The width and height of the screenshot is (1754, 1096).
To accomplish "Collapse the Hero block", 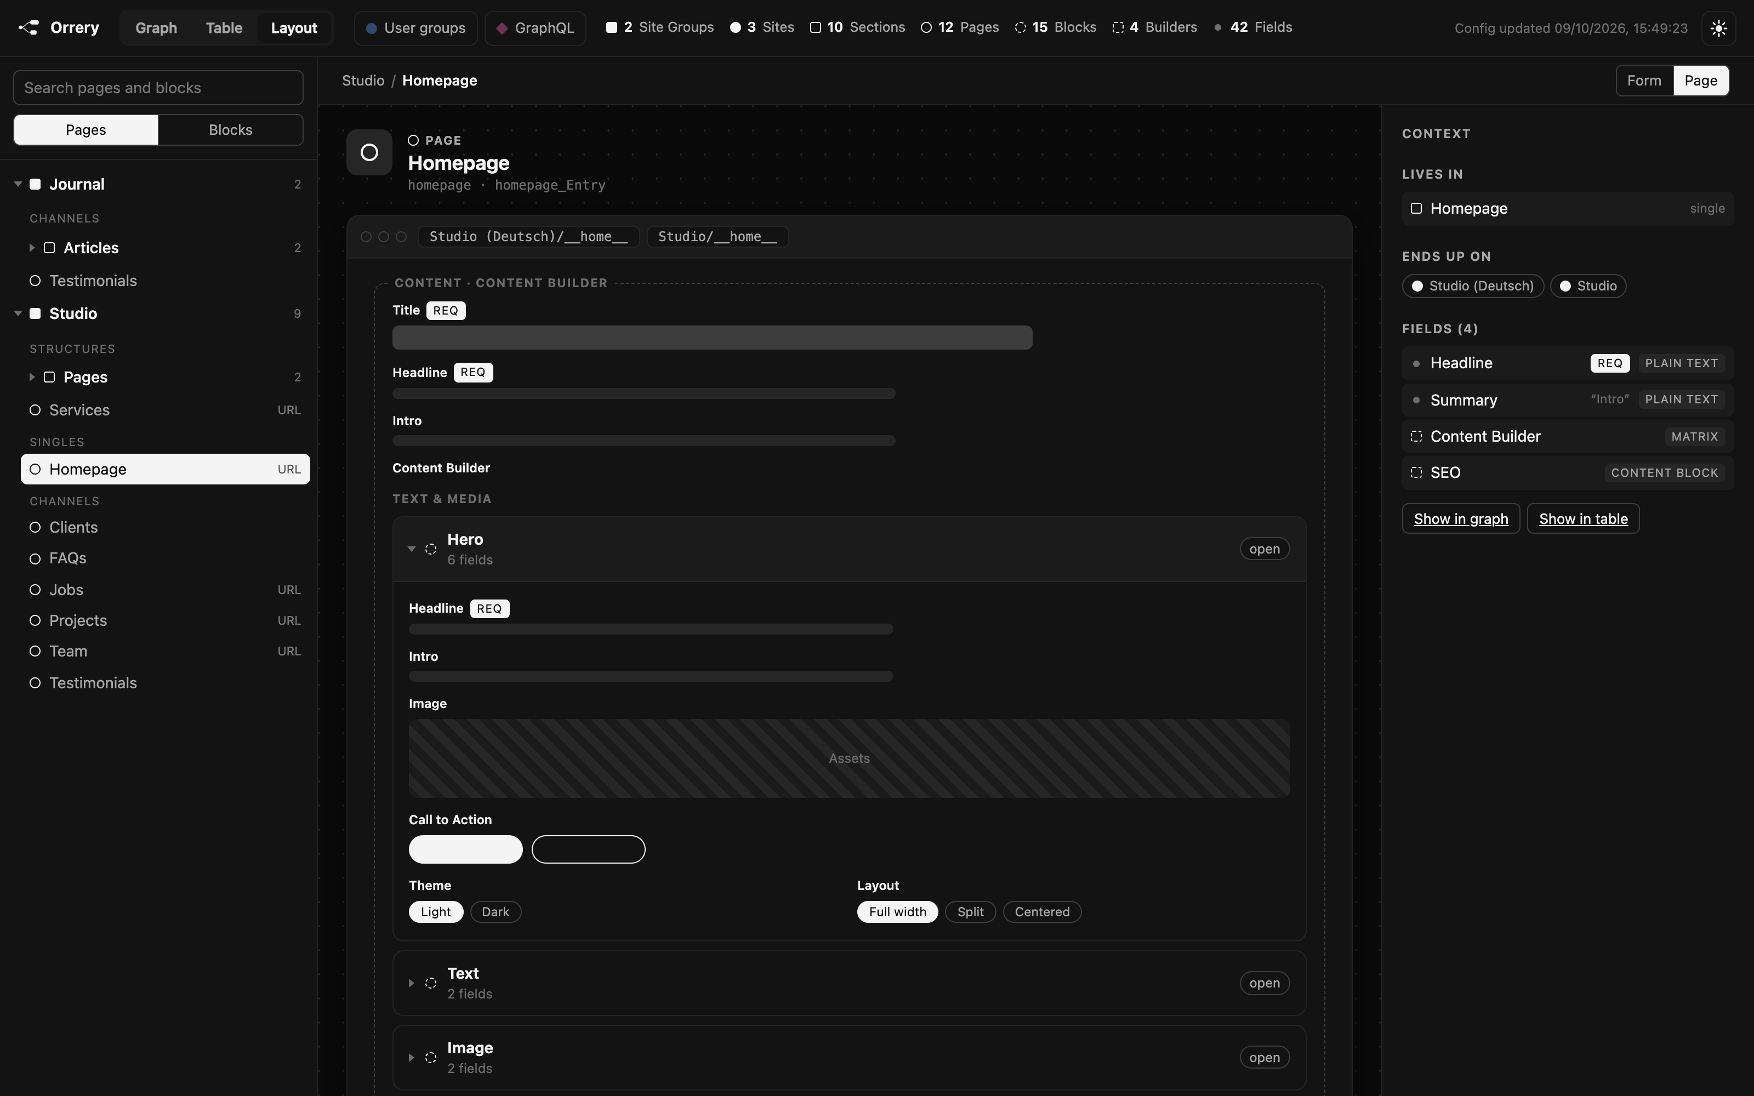I will pos(411,549).
